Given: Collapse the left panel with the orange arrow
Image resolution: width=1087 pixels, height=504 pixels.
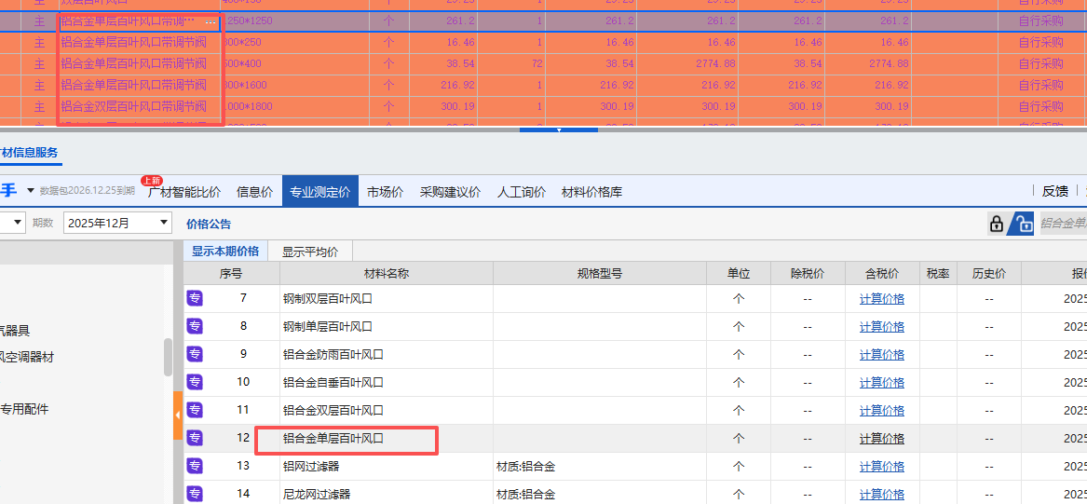Looking at the screenshot, I should click(178, 415).
